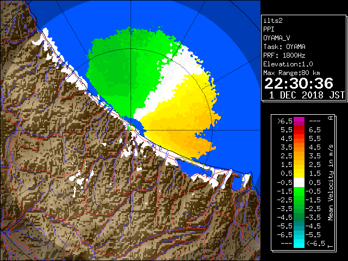348x261 pixels.
Task: Click the bright green swatch near -0.5
Action: coord(299,191)
